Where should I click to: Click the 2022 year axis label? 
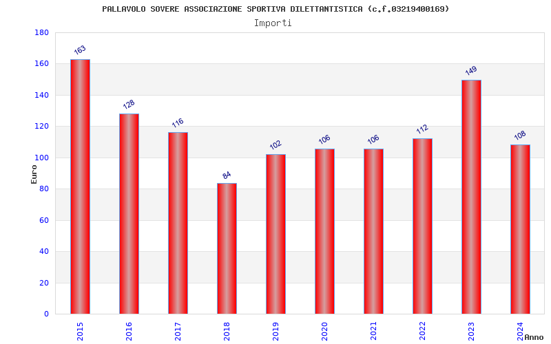[x=422, y=332]
